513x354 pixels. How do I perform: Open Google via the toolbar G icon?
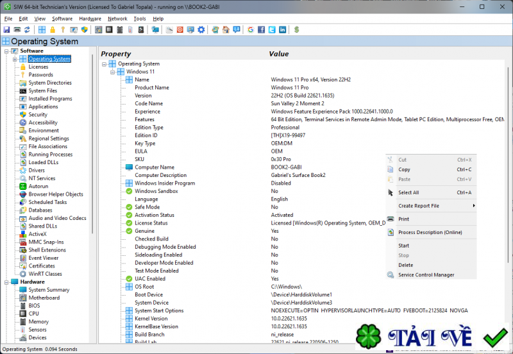click(x=250, y=29)
